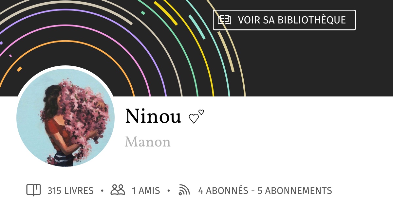Open VOIR SA BIBLIOTHÈQUE button

[284, 20]
